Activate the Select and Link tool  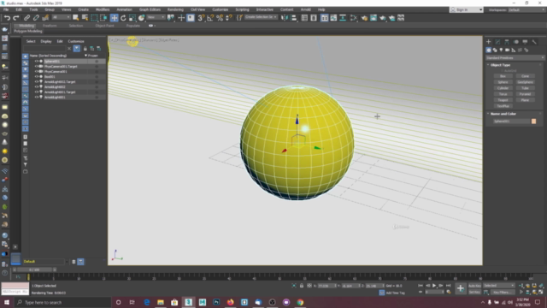coord(26,17)
